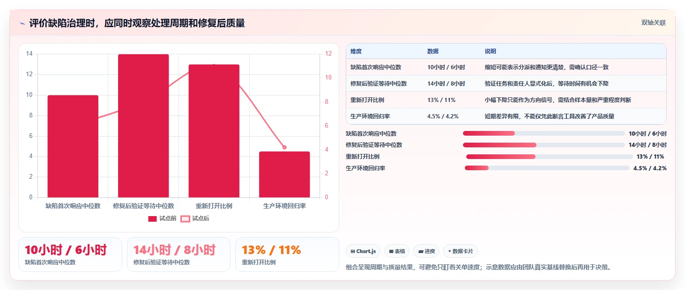Toggle the 试点前 legend entry
Viewport: 685px width, 290px height.
click(x=162, y=218)
